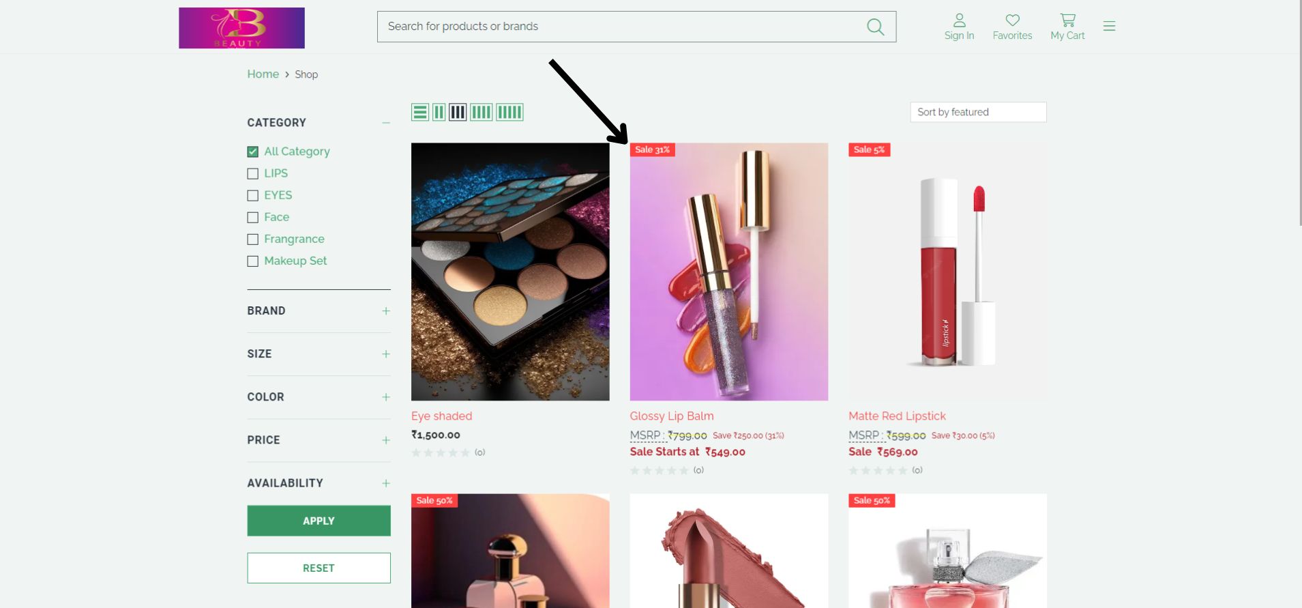Switch to list view layout icon

click(420, 112)
